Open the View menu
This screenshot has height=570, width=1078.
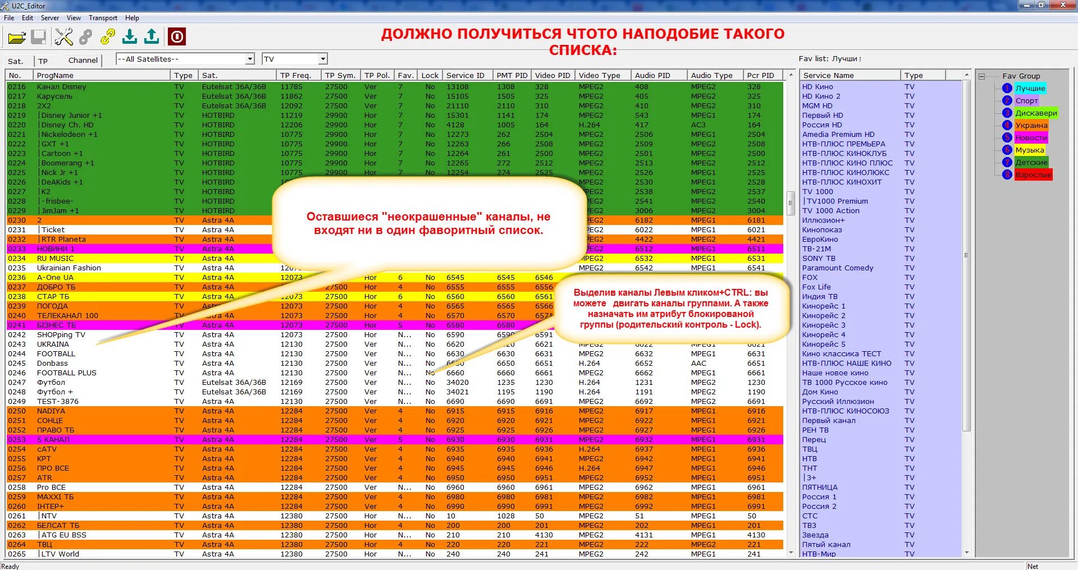pyautogui.click(x=74, y=18)
